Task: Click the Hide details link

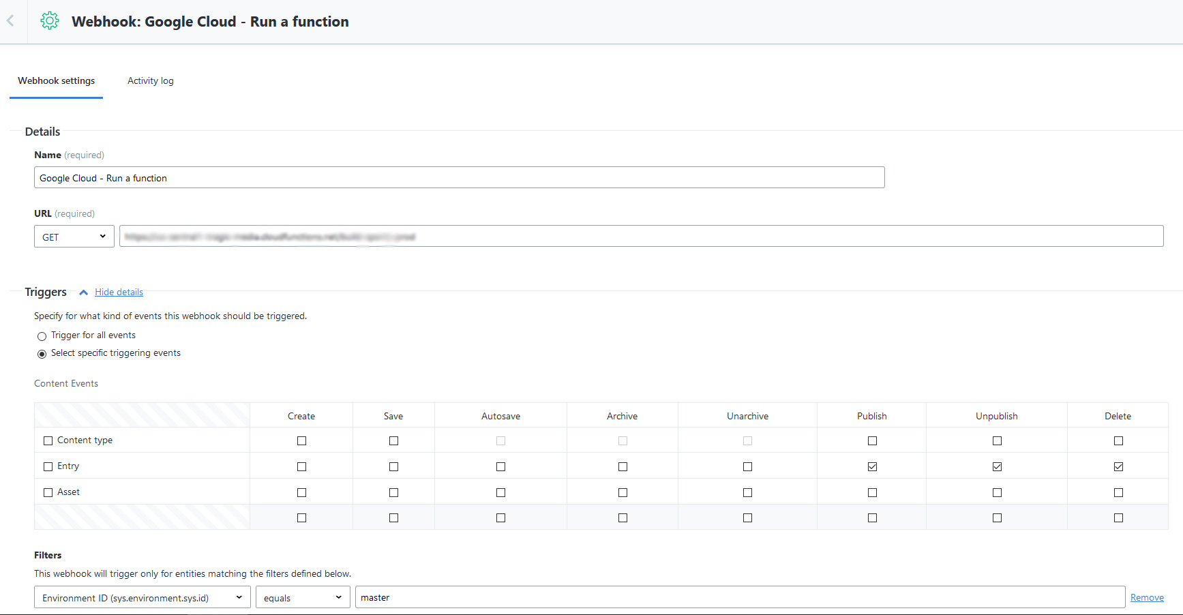Action: (119, 292)
